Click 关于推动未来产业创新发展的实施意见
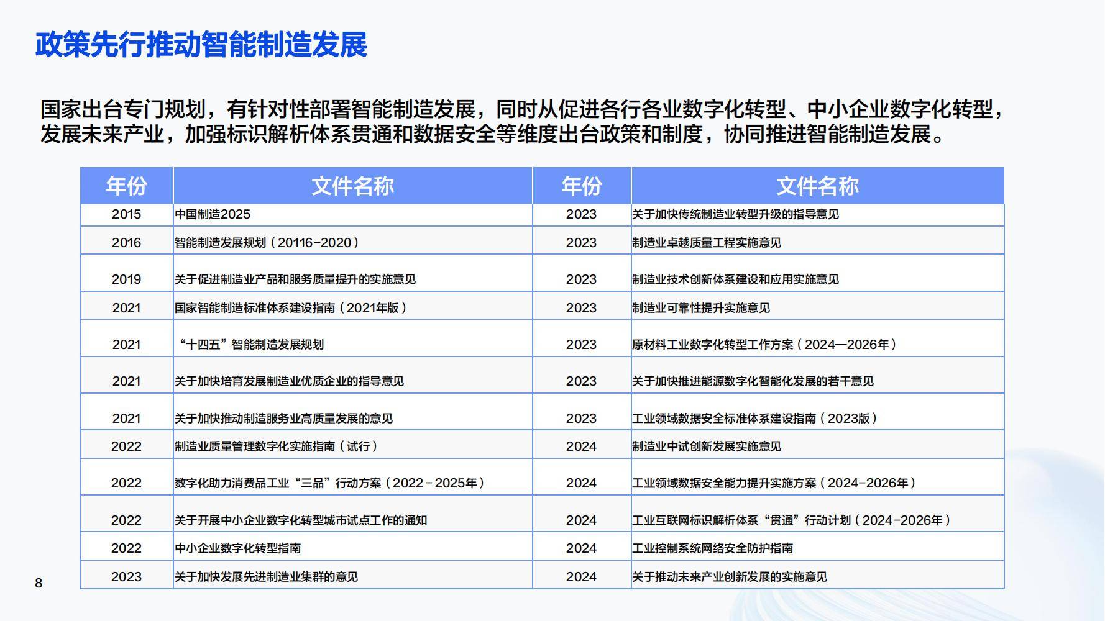The height and width of the screenshot is (621, 1105). coord(817,574)
